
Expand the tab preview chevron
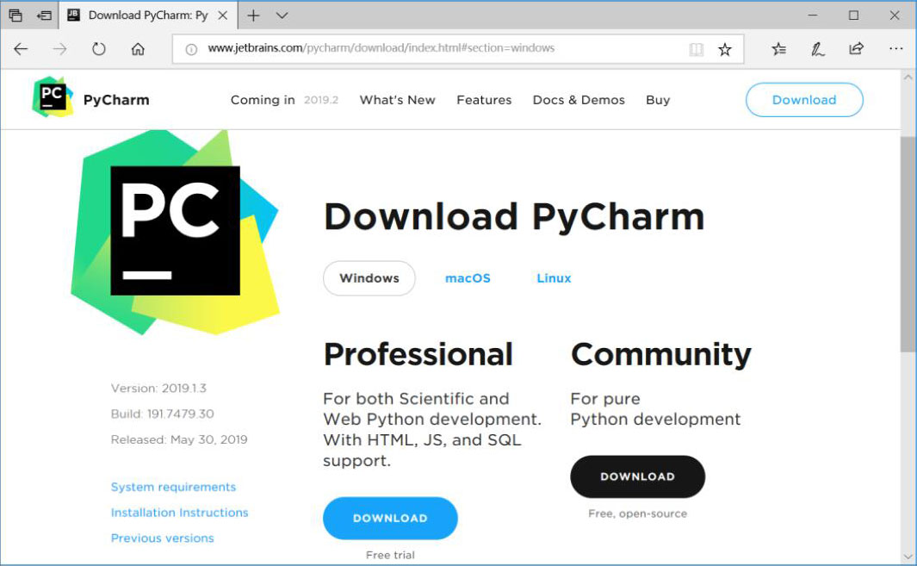282,16
